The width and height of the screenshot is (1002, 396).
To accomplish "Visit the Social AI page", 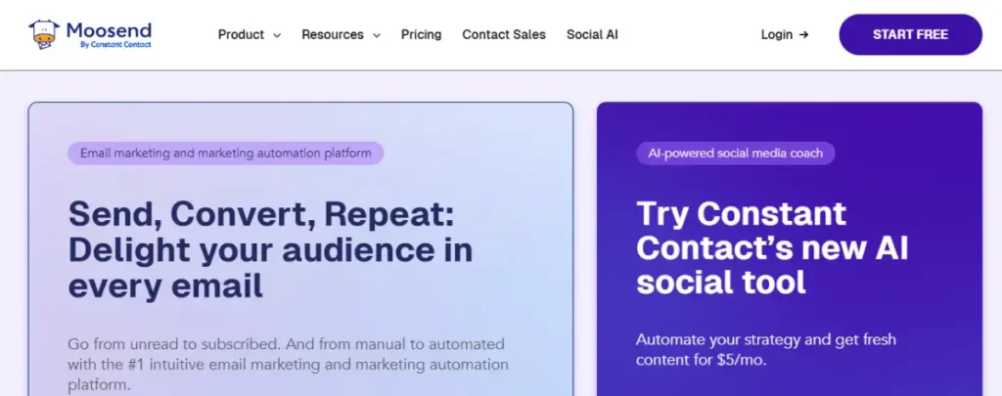I will [592, 34].
